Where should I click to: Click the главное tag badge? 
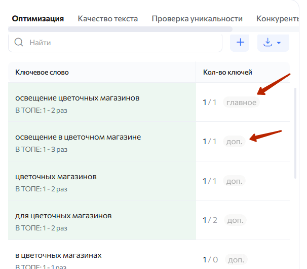pyautogui.click(x=241, y=103)
